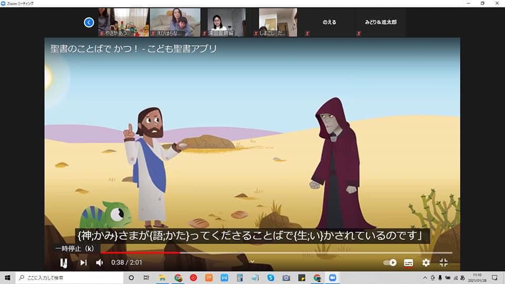This screenshot has width=505, height=284.
Task: Focus the taskbar search box ここに入力して検索
Action: click(x=69, y=278)
